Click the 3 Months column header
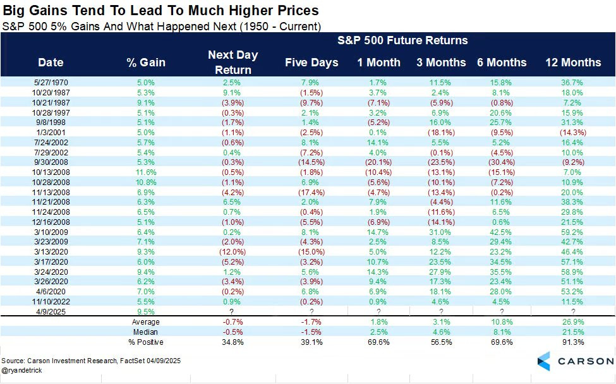Screen dimensions: 616x384 [441, 63]
